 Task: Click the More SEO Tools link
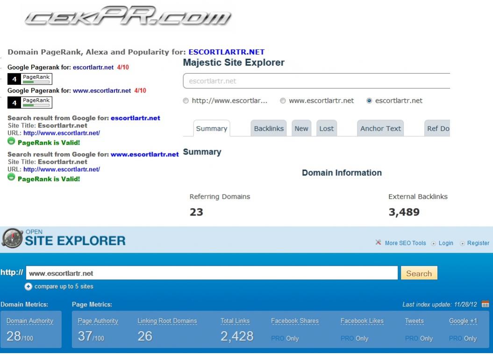point(405,243)
